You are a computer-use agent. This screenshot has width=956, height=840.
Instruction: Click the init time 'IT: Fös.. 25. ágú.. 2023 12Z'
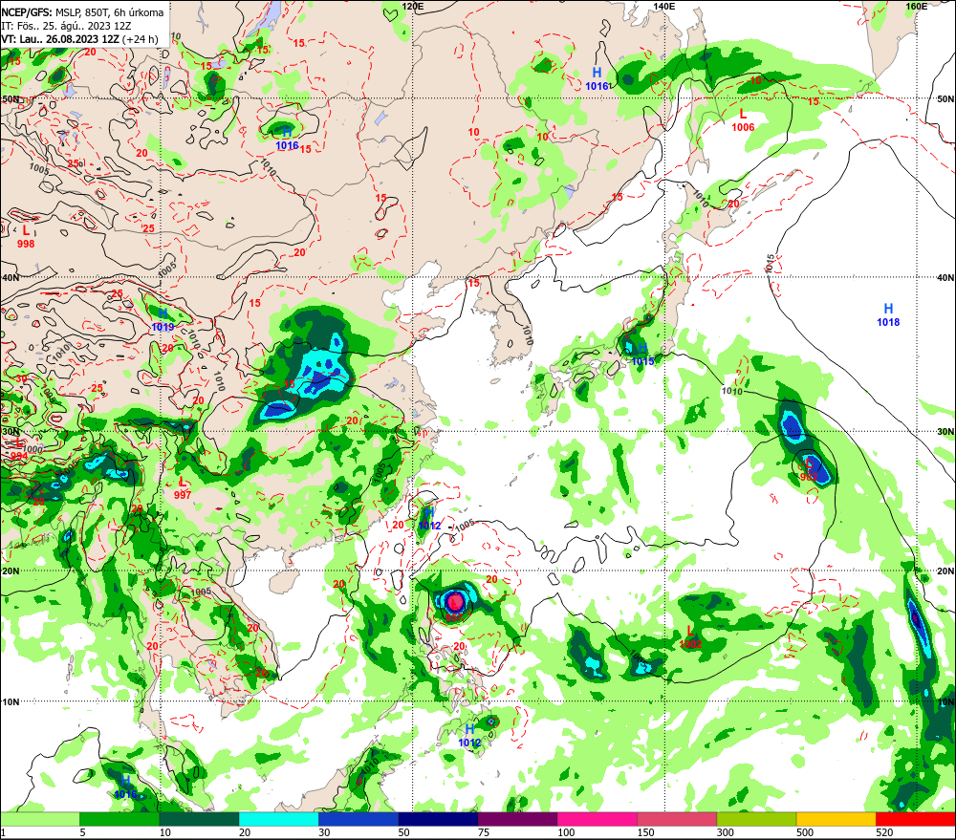[x=67, y=26]
